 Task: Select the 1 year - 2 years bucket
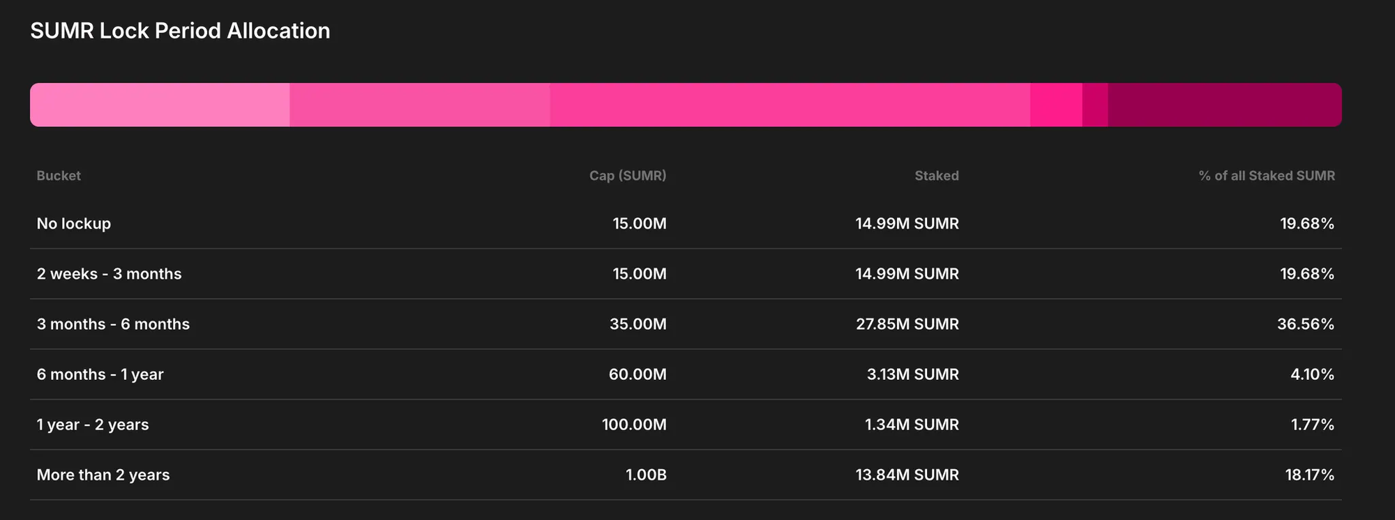93,425
